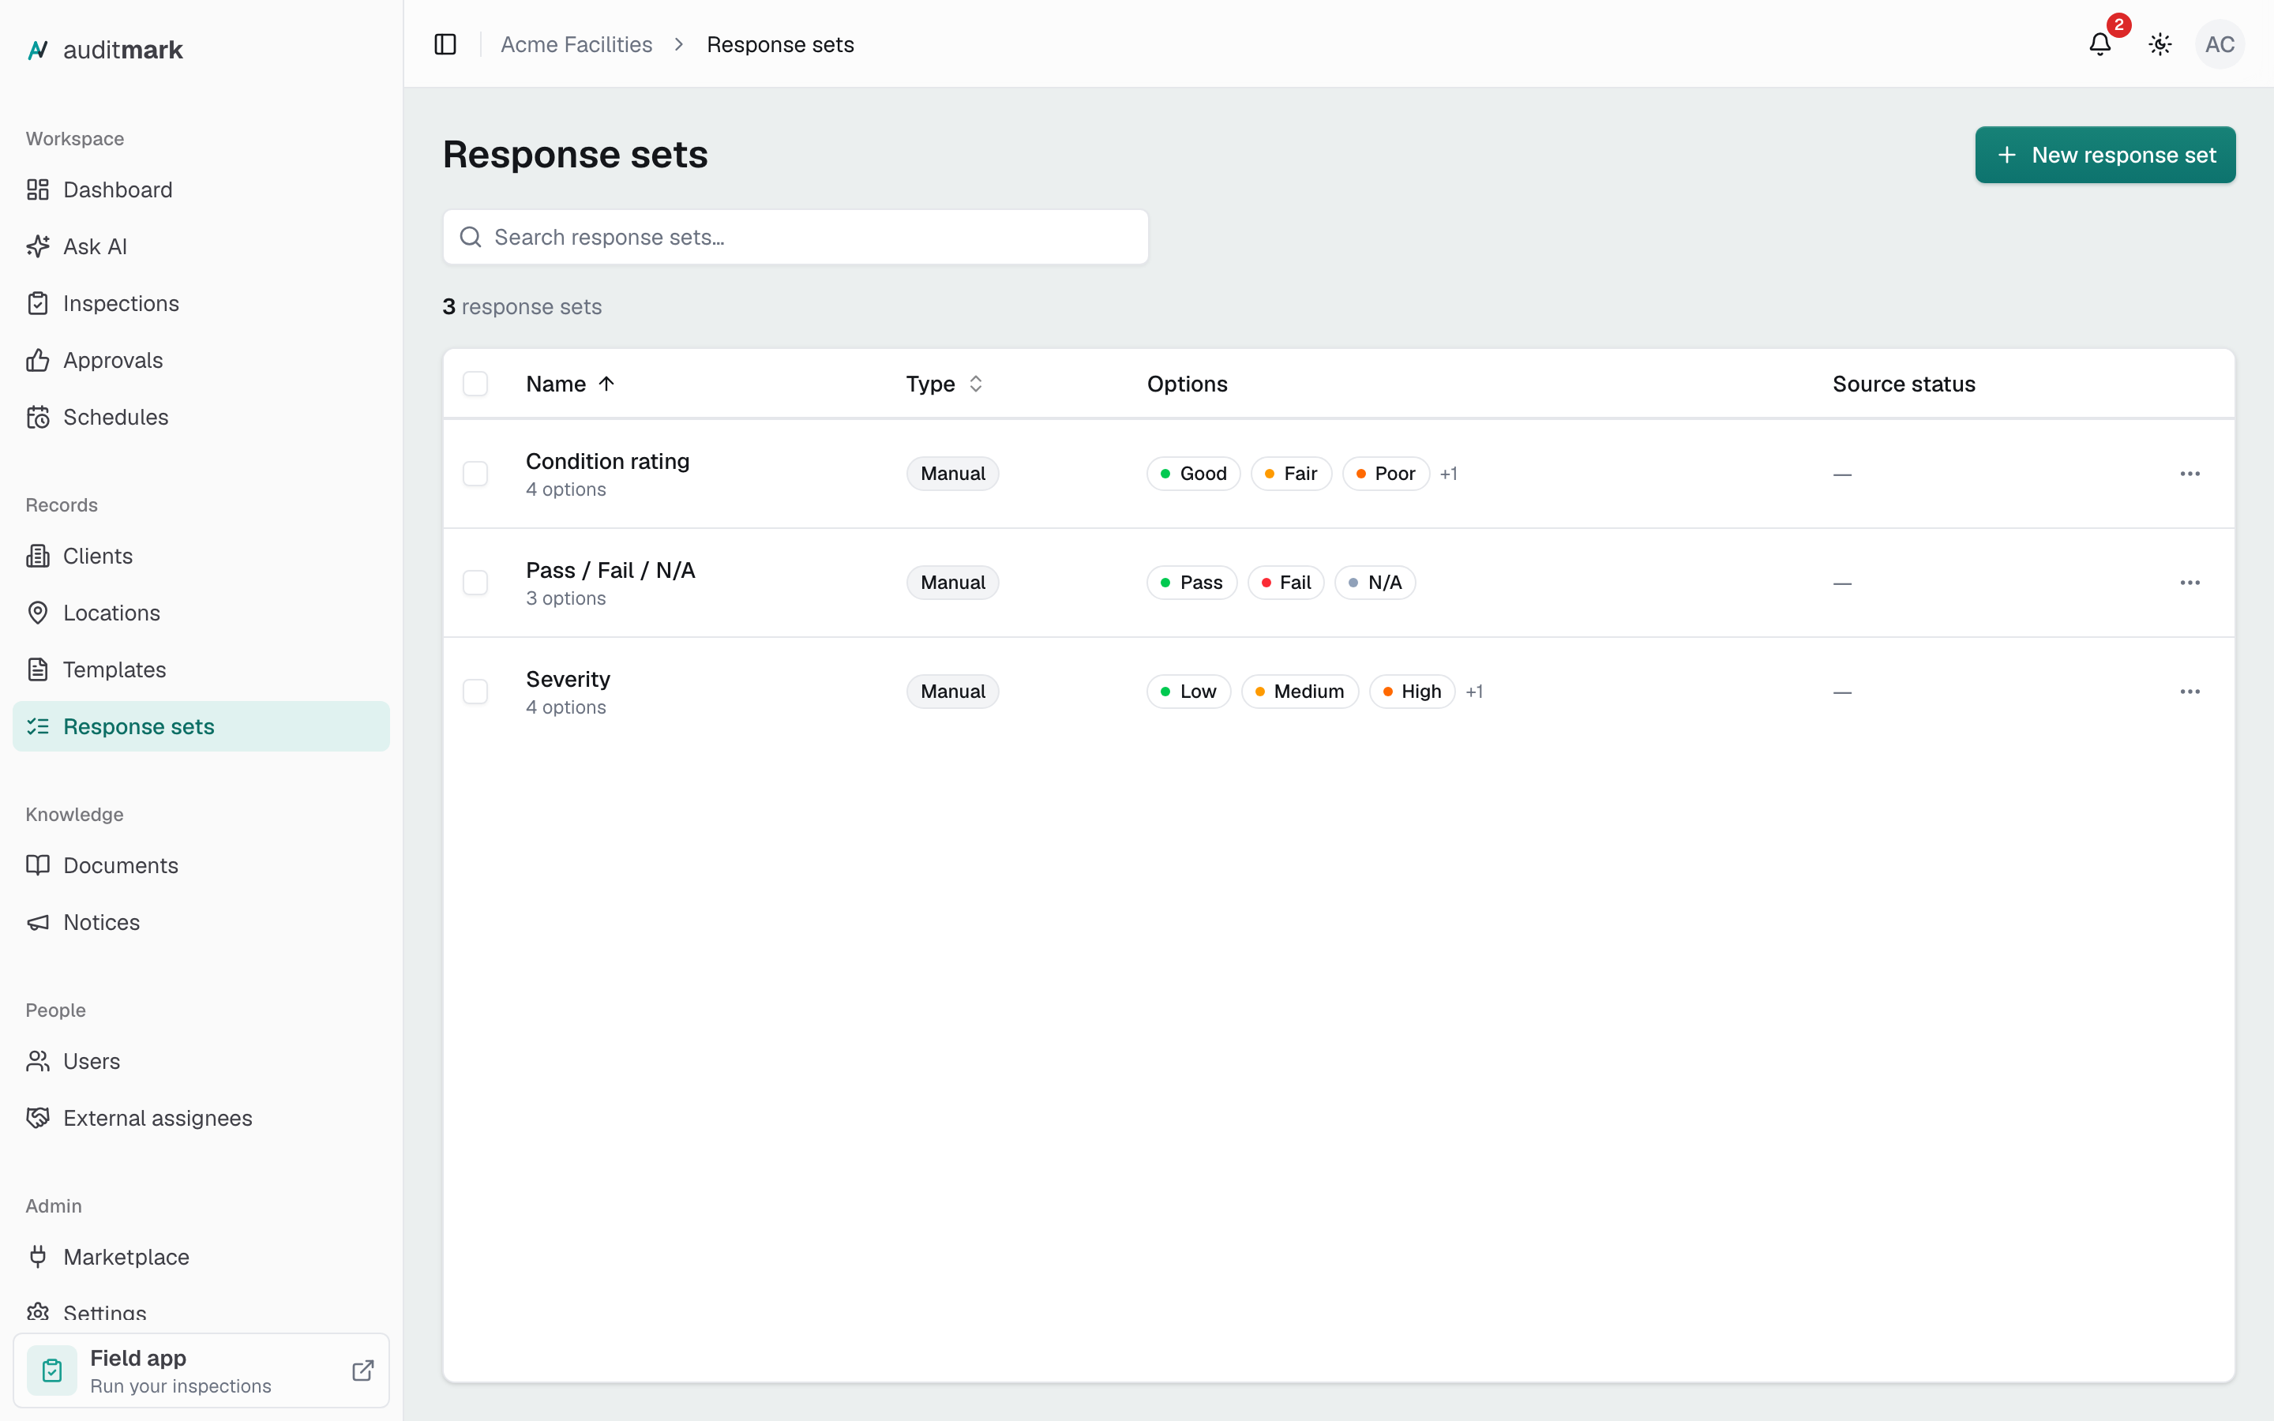Click the Response sets list icon
The width and height of the screenshot is (2274, 1421).
tap(38, 726)
